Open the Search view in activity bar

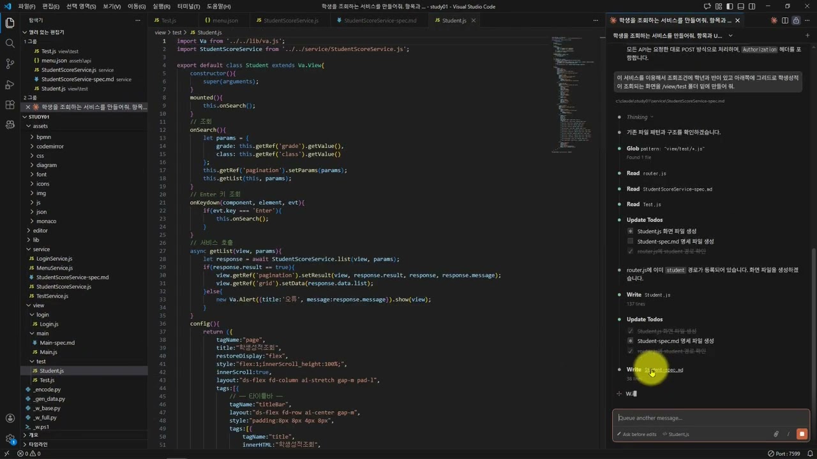pyautogui.click(x=10, y=43)
